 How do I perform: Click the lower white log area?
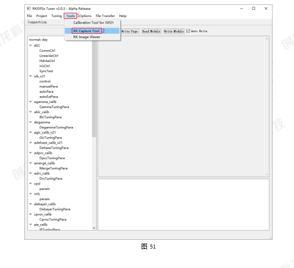point(184,205)
